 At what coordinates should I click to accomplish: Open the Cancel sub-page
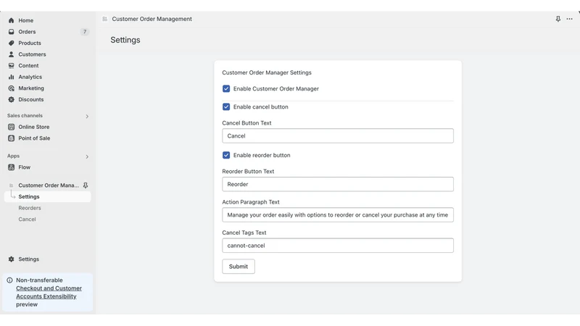click(x=27, y=220)
